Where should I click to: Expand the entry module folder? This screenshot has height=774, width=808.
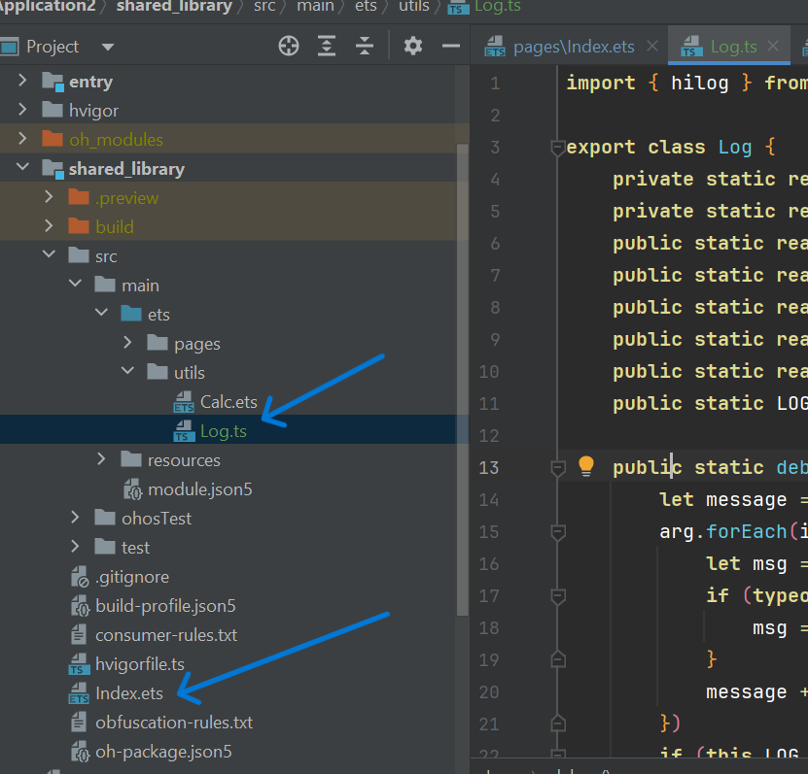[23, 82]
